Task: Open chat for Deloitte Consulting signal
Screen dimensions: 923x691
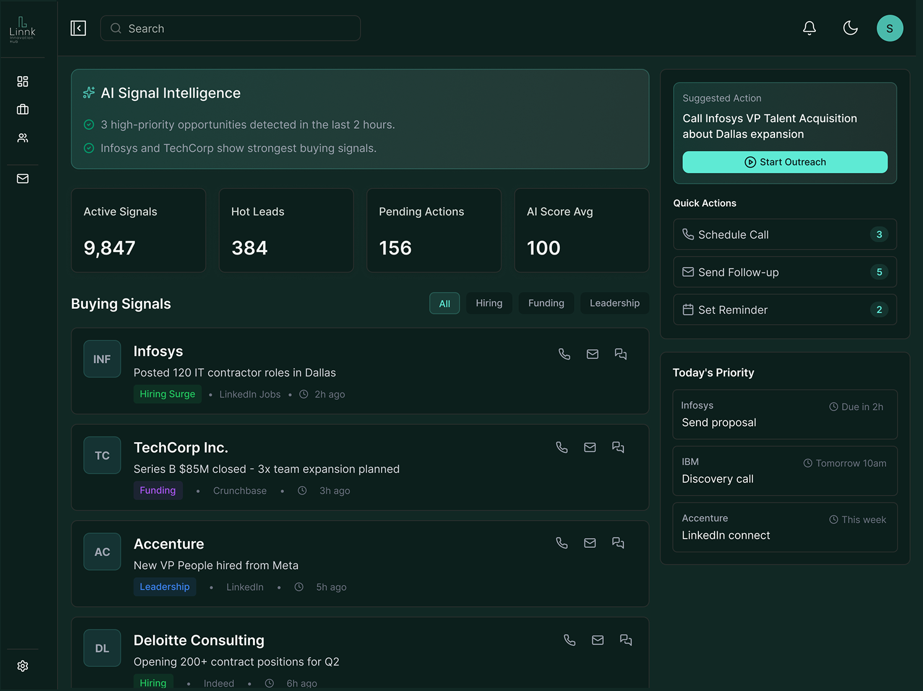Action: (626, 640)
